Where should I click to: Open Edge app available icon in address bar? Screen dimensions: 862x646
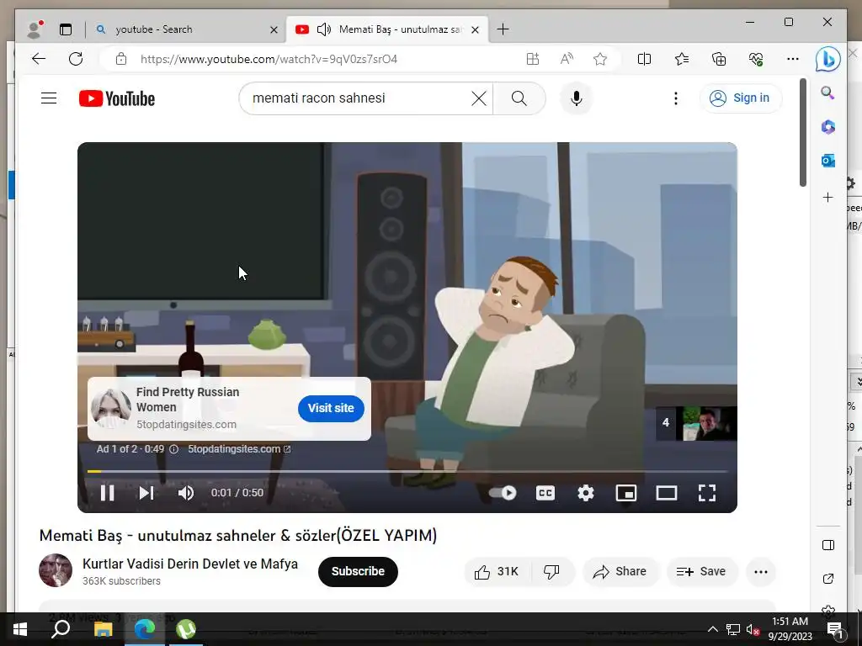coord(533,59)
